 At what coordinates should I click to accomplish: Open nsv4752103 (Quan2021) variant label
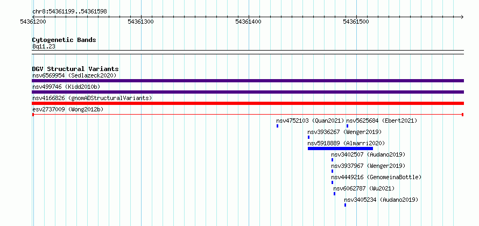point(310,121)
